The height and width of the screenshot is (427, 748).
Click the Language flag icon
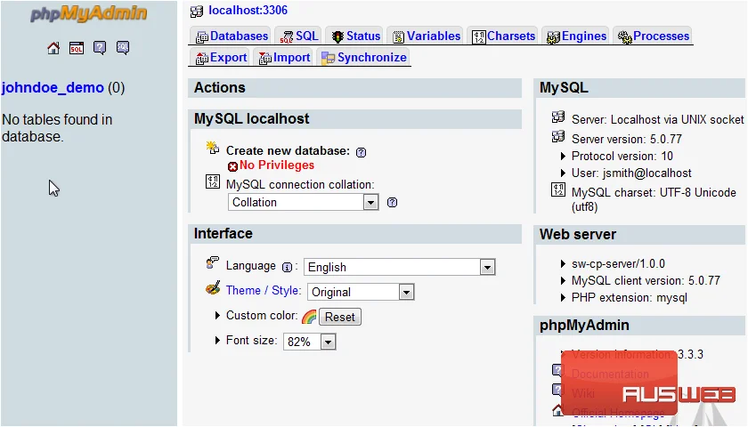coord(212,262)
